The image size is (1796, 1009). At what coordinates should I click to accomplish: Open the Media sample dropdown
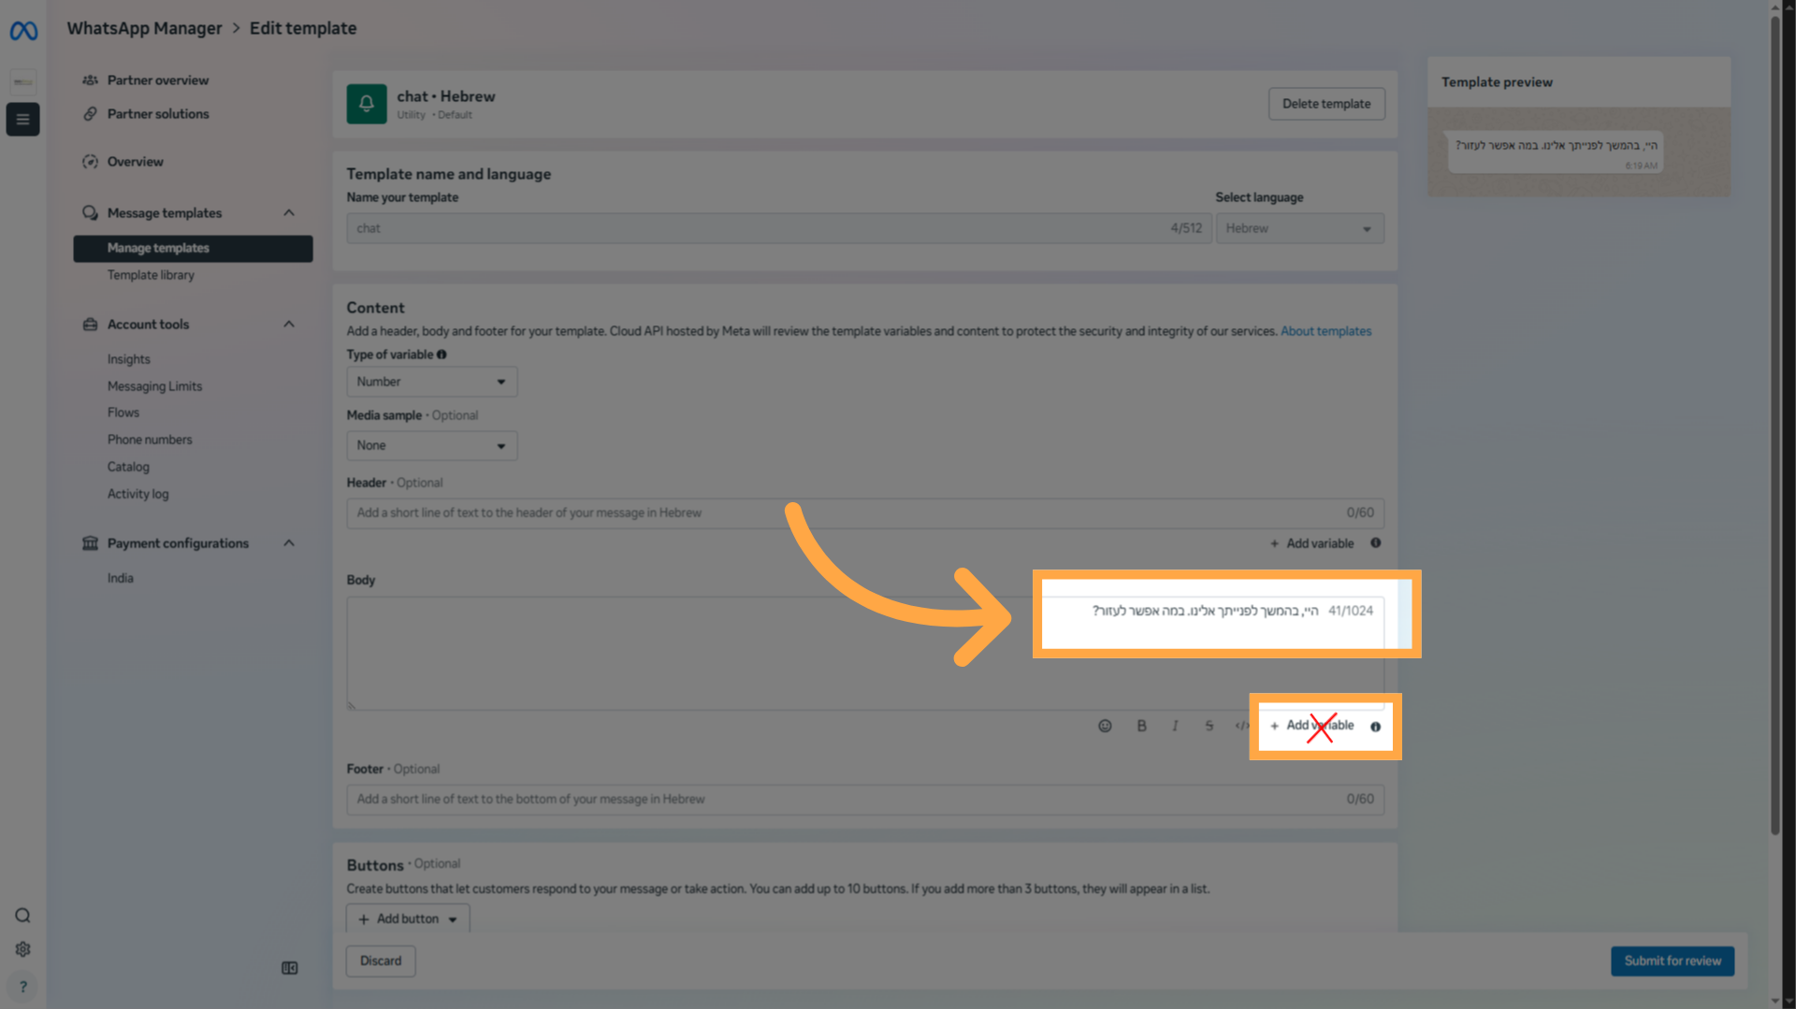[431, 445]
